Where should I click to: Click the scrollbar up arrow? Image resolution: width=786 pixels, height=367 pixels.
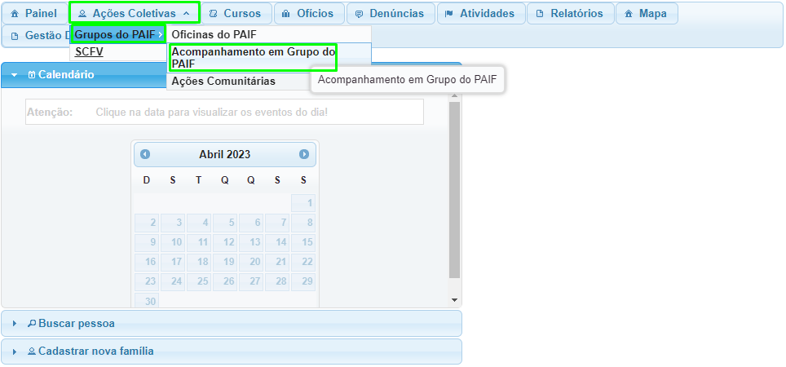(x=455, y=95)
